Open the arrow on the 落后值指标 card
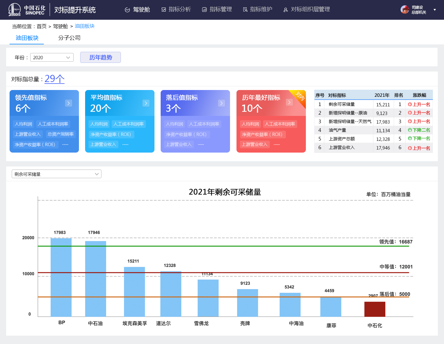 click(x=222, y=103)
